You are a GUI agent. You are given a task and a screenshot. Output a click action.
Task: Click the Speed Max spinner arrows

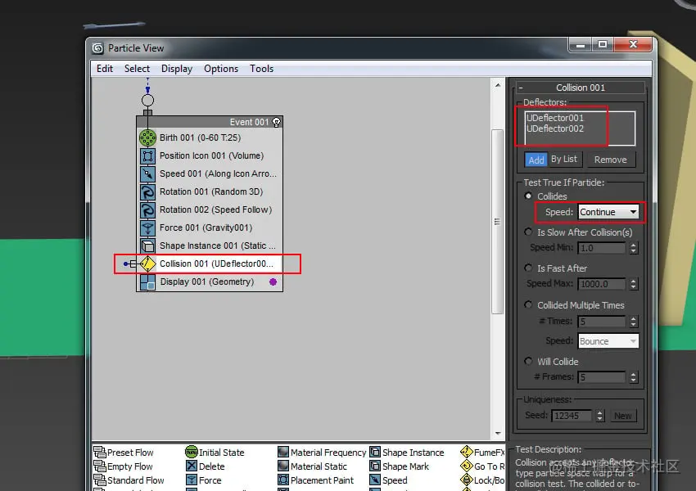click(634, 284)
